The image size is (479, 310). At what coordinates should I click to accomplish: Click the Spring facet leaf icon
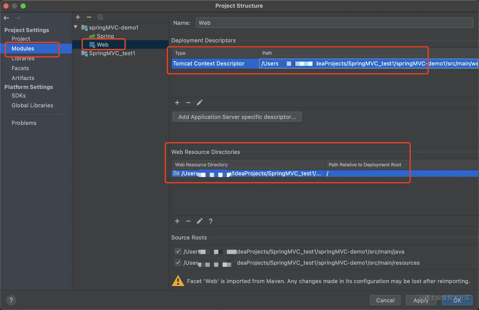click(92, 36)
